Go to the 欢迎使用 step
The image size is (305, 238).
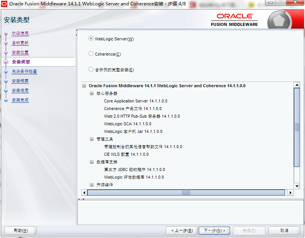(20, 33)
